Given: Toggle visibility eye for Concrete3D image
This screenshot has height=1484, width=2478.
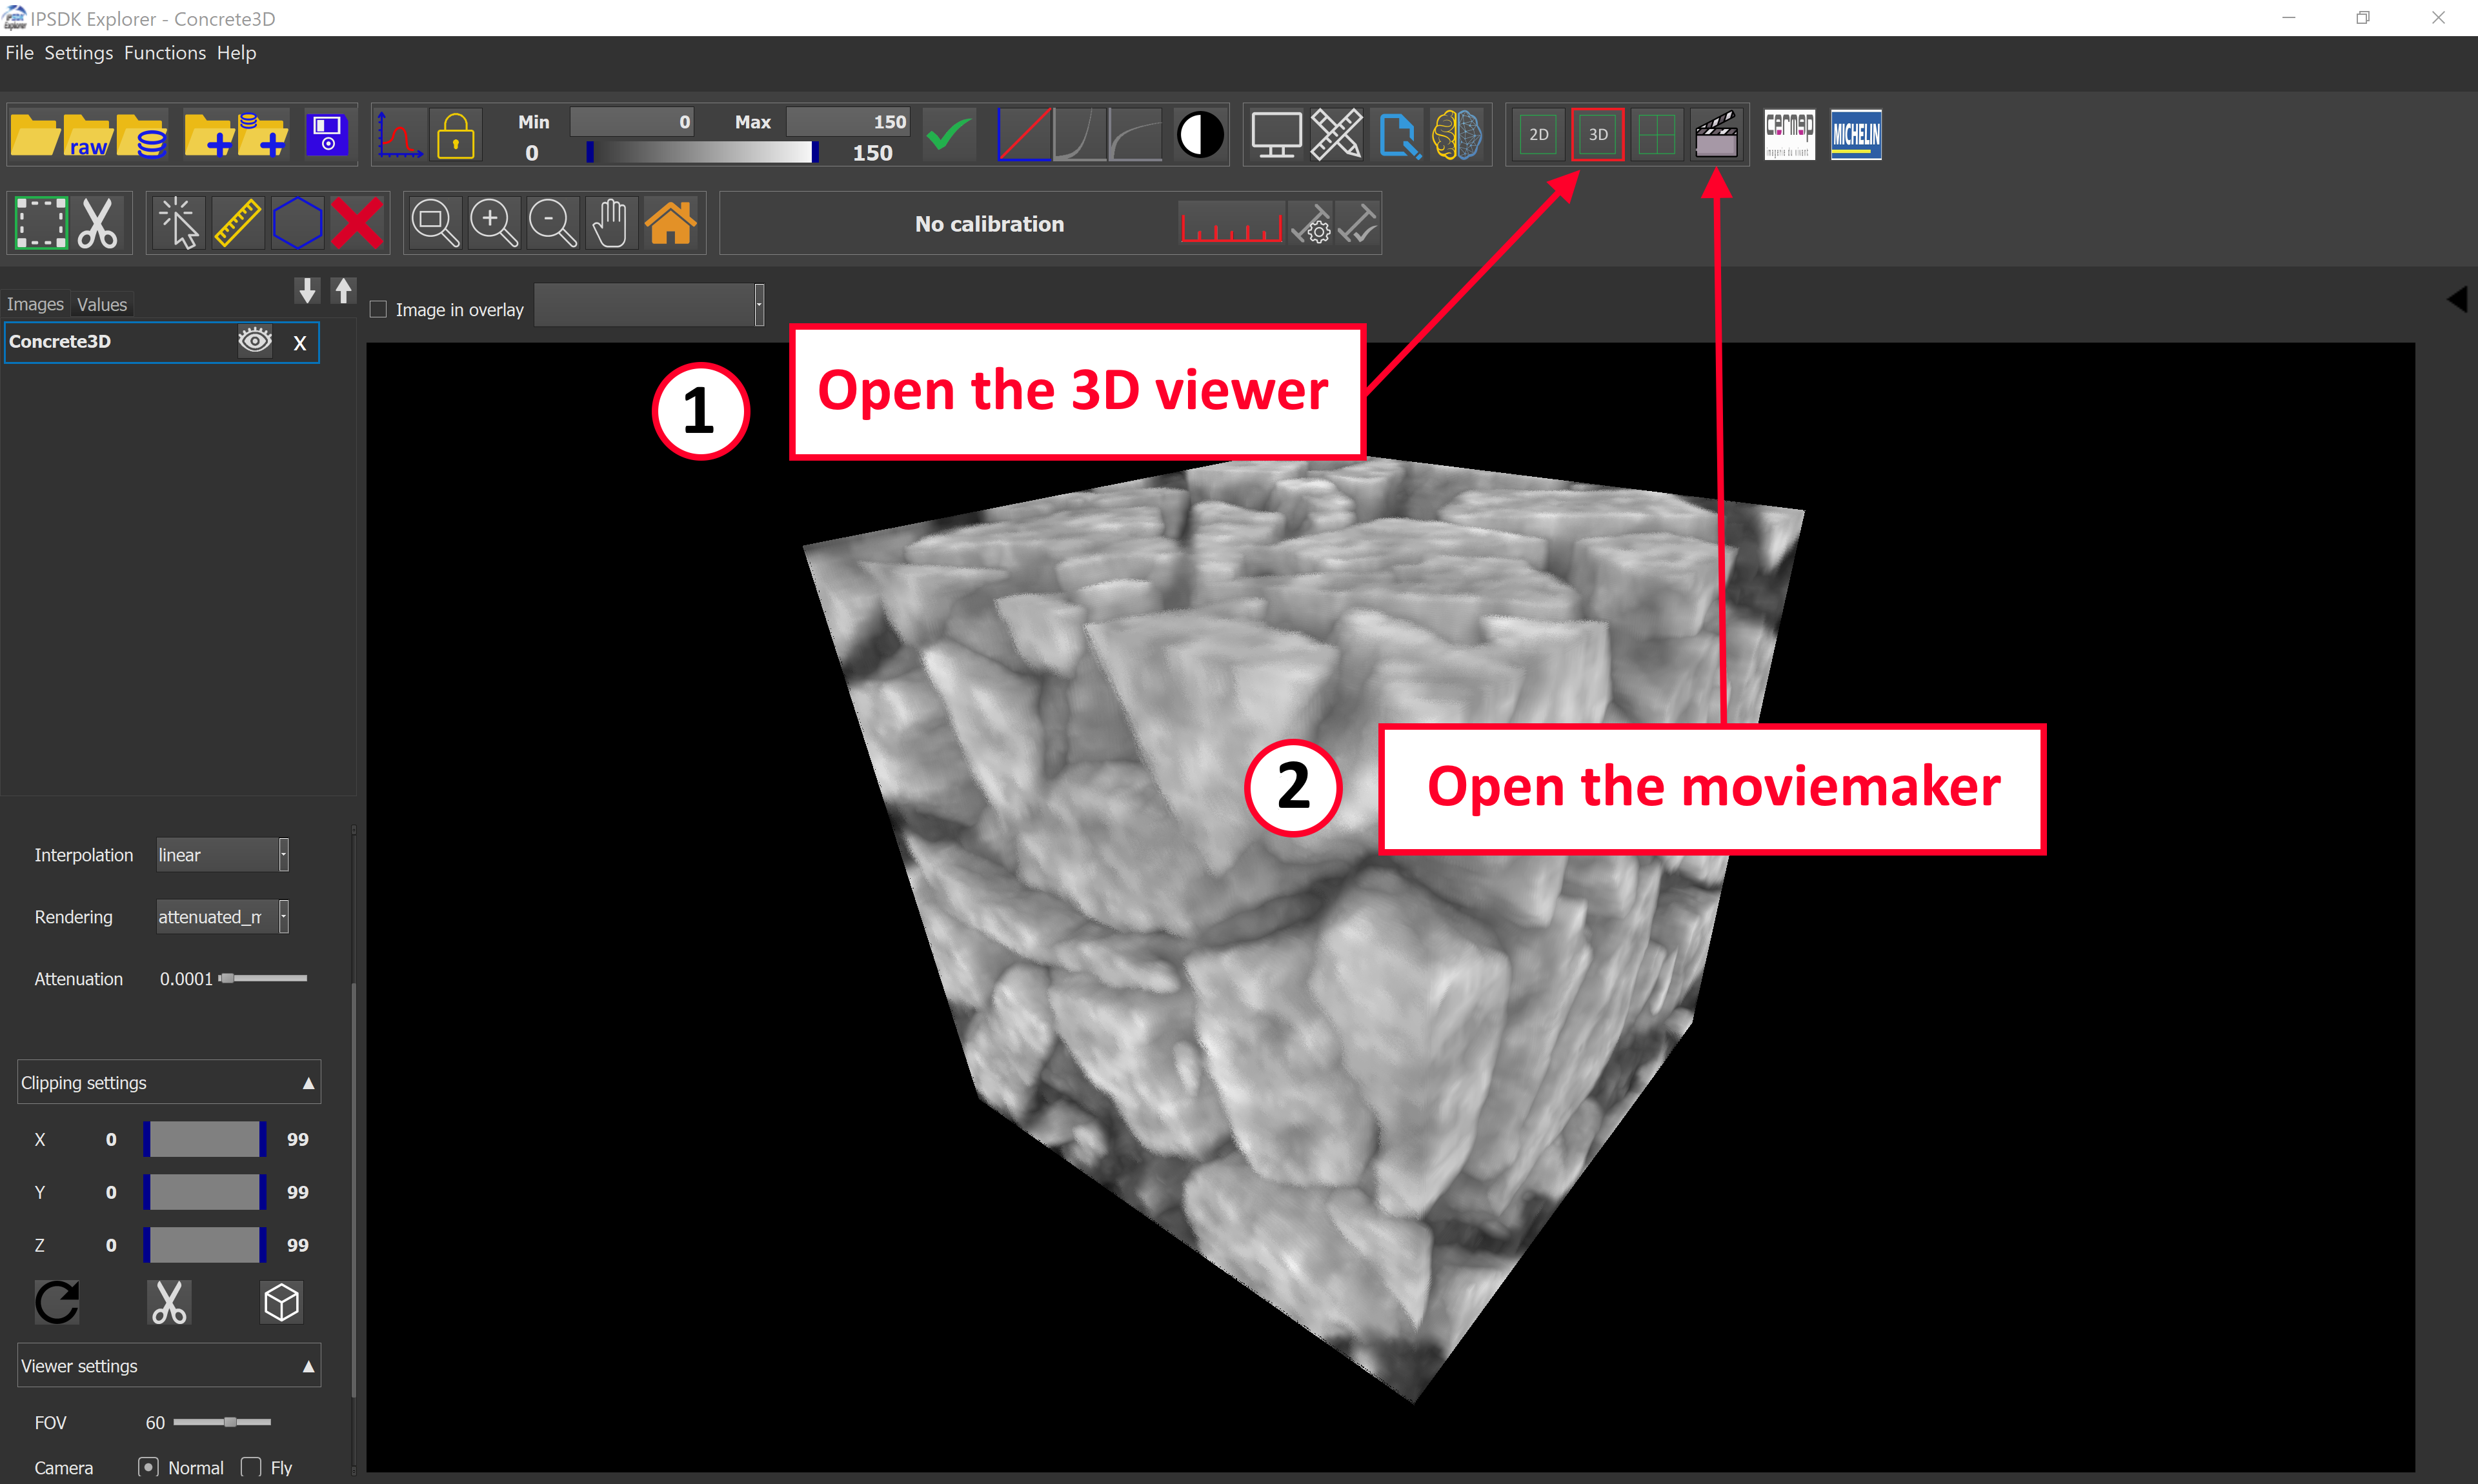Looking at the screenshot, I should click(x=255, y=341).
